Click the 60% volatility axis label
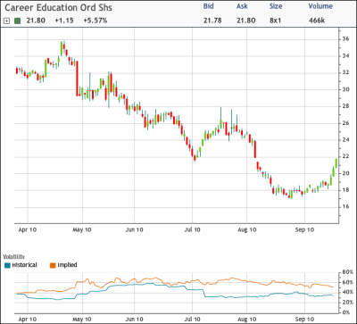 [347, 282]
